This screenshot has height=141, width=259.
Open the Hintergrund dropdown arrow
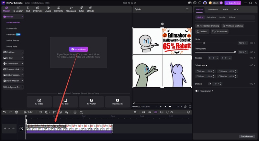[x=212, y=91]
